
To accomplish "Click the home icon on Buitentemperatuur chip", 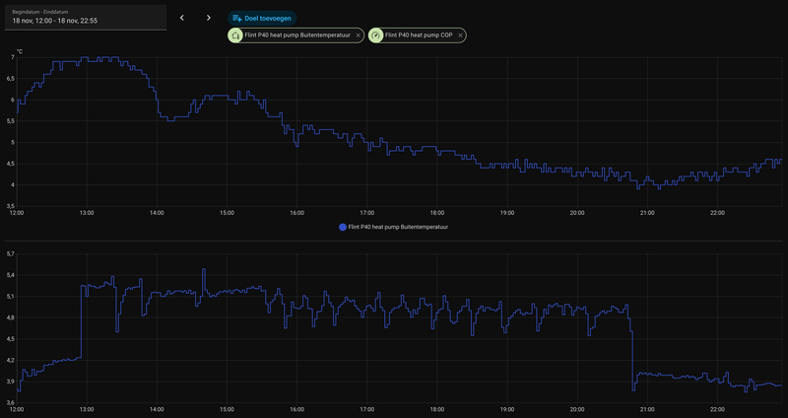I will coord(235,35).
